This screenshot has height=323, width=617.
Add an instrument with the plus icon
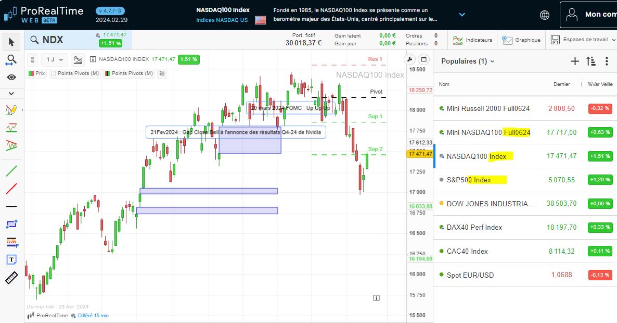pos(575,61)
